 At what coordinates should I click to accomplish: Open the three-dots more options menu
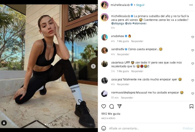point(191,5)
